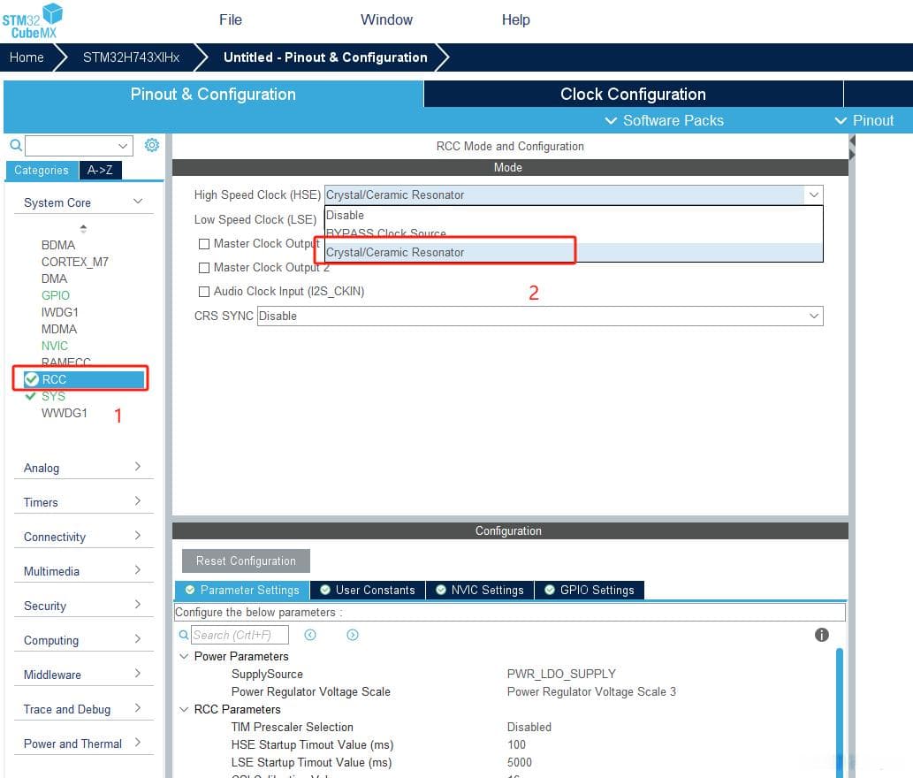This screenshot has width=913, height=778.
Task: Open the GPIO Settings tab
Action: pyautogui.click(x=590, y=590)
